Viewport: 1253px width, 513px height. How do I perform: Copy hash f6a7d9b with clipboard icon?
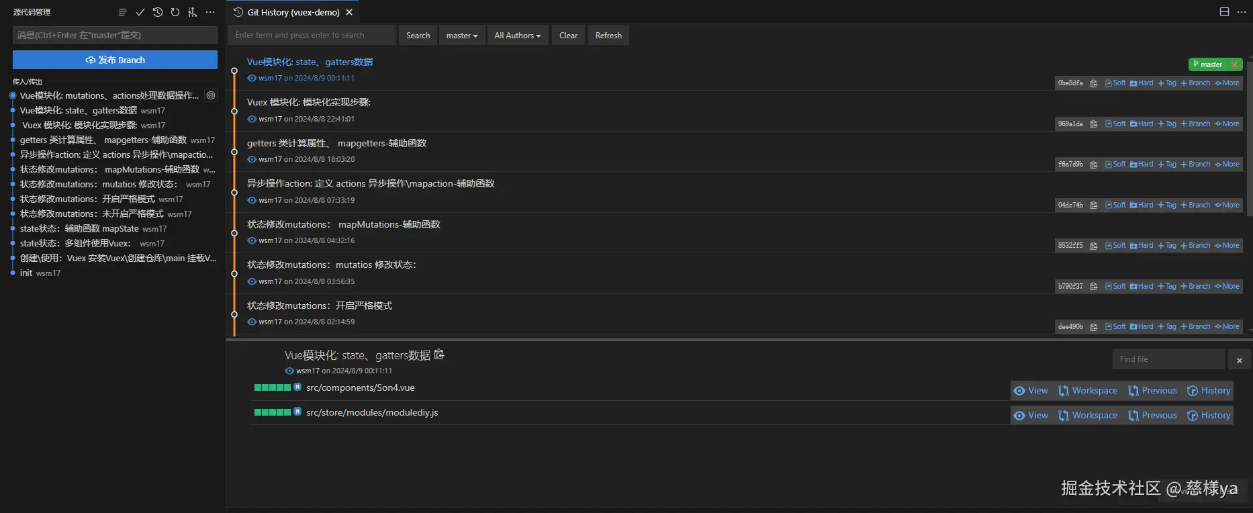tap(1093, 165)
